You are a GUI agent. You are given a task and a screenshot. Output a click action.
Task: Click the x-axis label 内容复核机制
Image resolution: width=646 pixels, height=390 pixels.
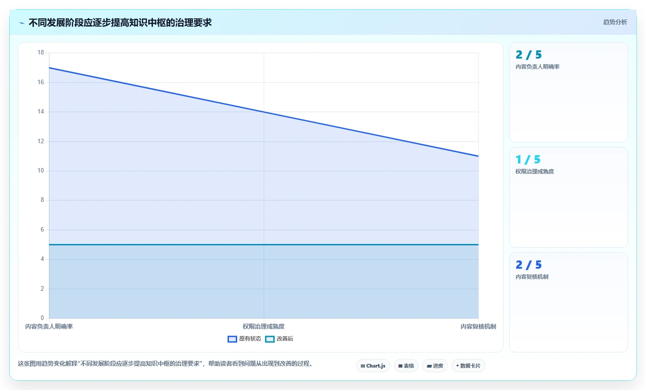coord(478,326)
